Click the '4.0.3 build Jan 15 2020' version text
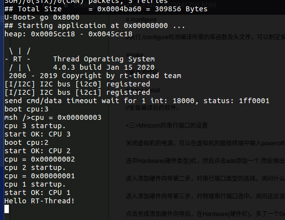The width and height of the screenshot is (285, 220). tap(104, 68)
